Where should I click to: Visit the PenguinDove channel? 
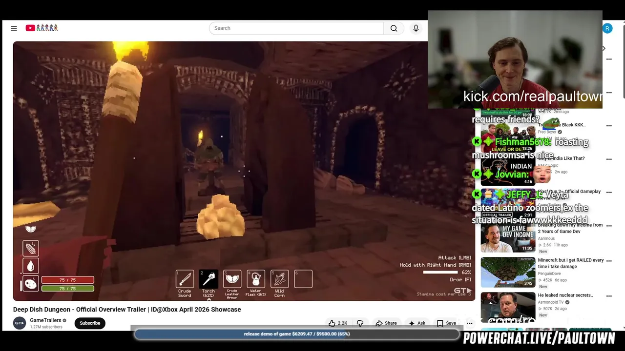click(x=550, y=273)
